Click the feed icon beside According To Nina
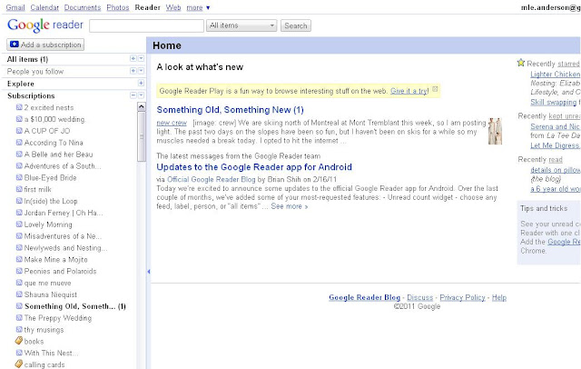581x369 pixels. click(x=19, y=143)
